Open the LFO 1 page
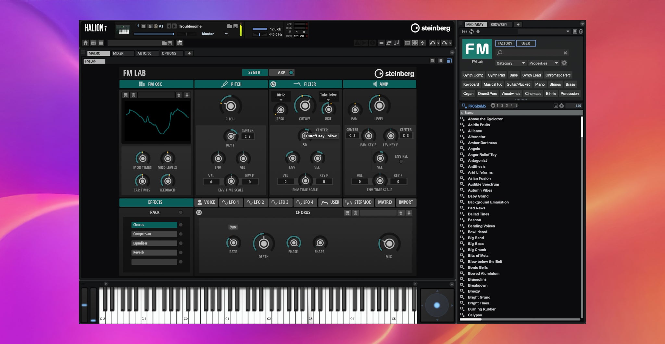The height and width of the screenshot is (344, 665). (x=231, y=202)
